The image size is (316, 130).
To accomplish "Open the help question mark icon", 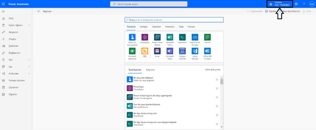I will pyautogui.click(x=304, y=4).
